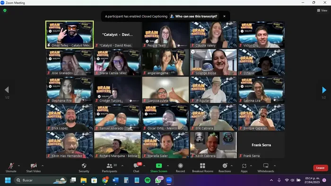This screenshot has width=331, height=186.
Task: Start recording with Record
Action: click(180, 168)
